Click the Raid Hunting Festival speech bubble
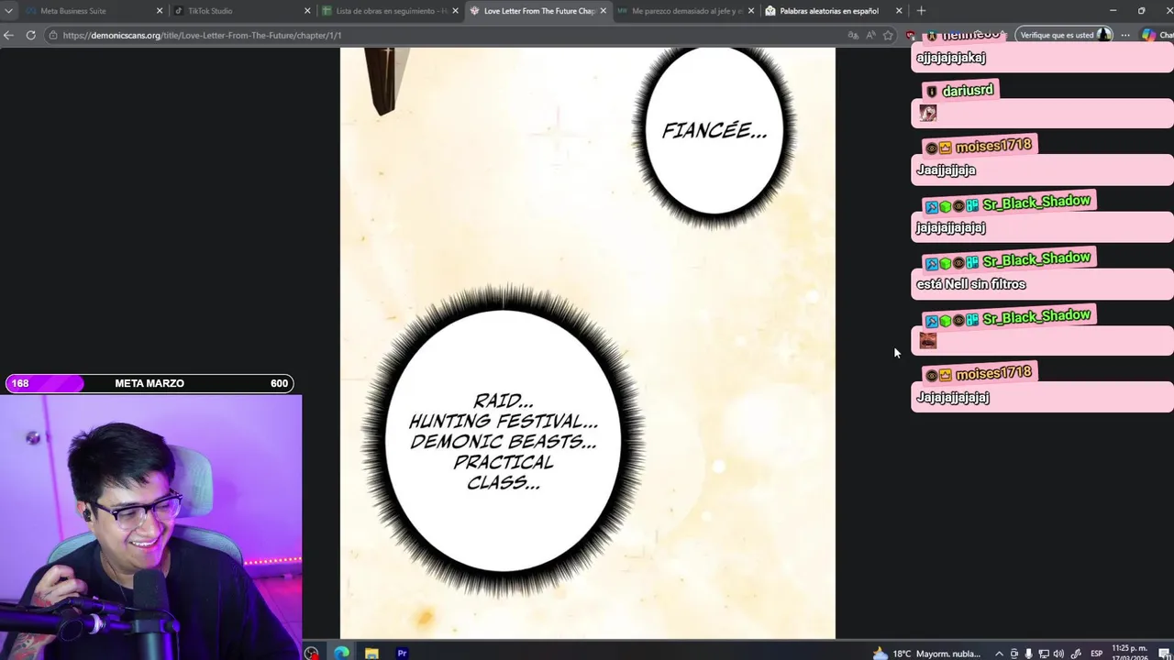 [504, 441]
